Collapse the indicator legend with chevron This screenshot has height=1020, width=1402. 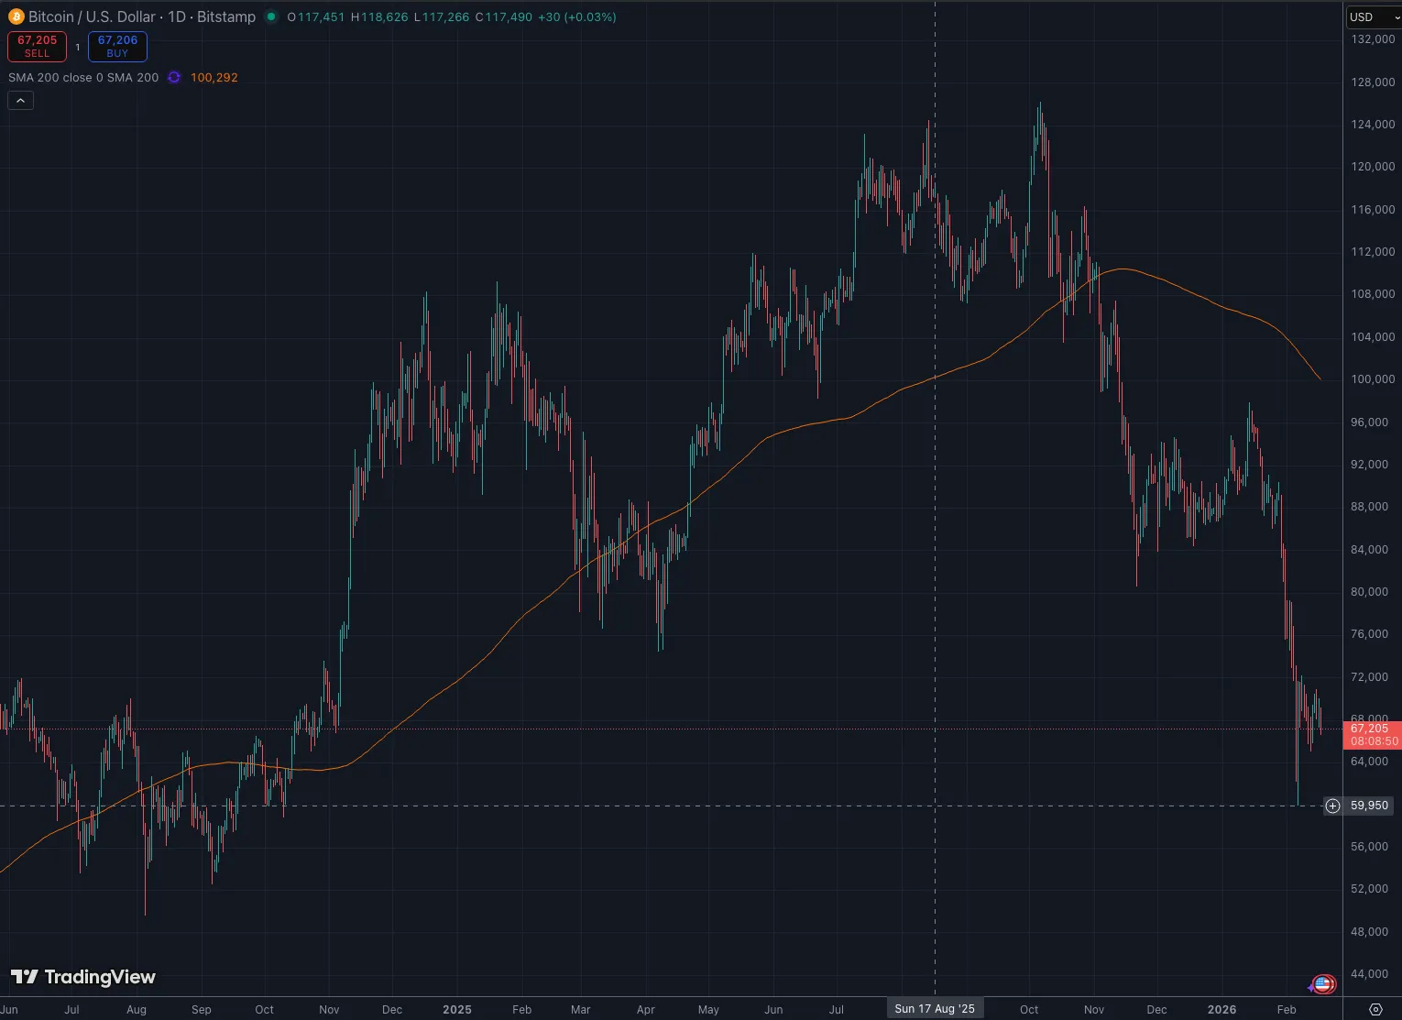pos(20,101)
